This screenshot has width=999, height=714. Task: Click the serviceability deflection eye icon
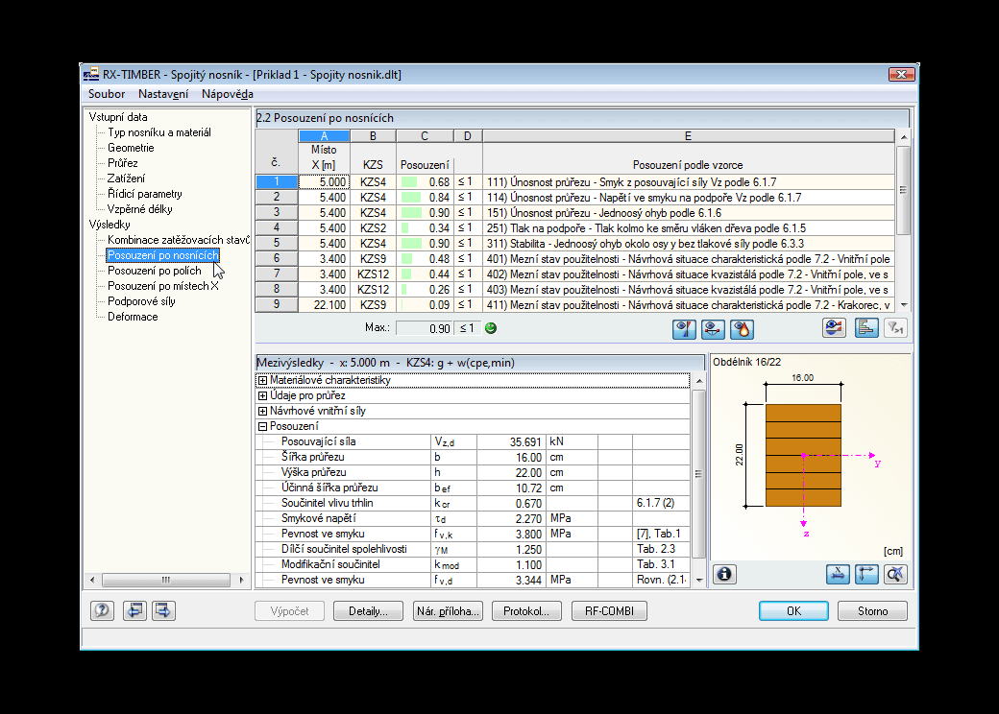713,329
